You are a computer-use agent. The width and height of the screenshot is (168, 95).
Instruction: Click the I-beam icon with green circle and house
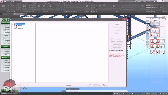[157, 46]
